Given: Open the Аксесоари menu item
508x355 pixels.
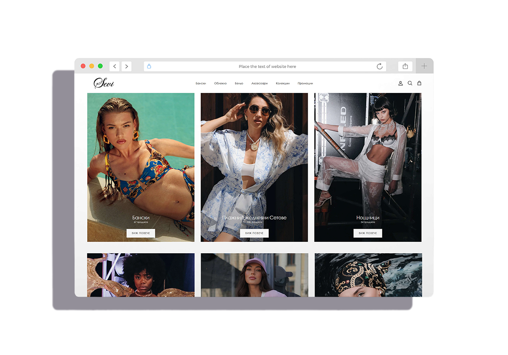Looking at the screenshot, I should click(x=260, y=83).
